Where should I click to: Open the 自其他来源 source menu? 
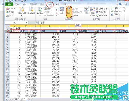(22, 11)
